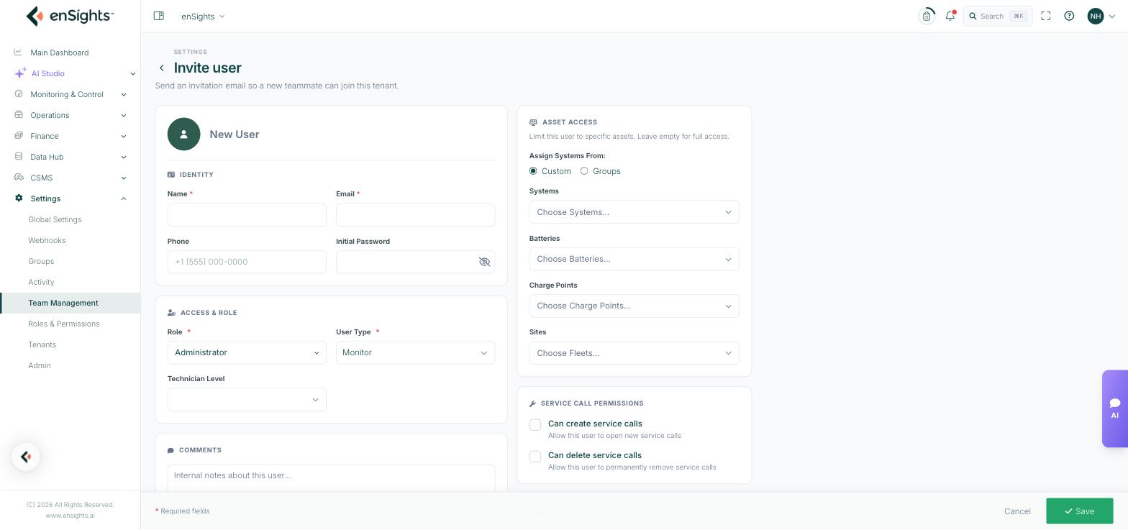Image resolution: width=1128 pixels, height=530 pixels.
Task: Click the AI Studio sparkle icon
Action: (x=20, y=73)
